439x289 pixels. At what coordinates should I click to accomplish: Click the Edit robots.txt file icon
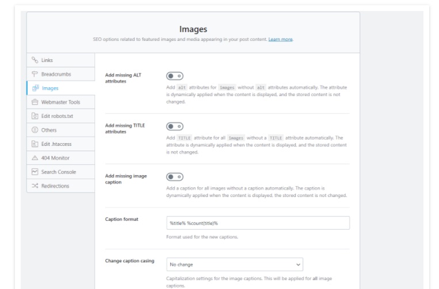pos(35,116)
